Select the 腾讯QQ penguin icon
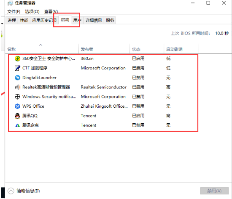Image resolution: width=232 pixels, height=199 pixels. 17,116
